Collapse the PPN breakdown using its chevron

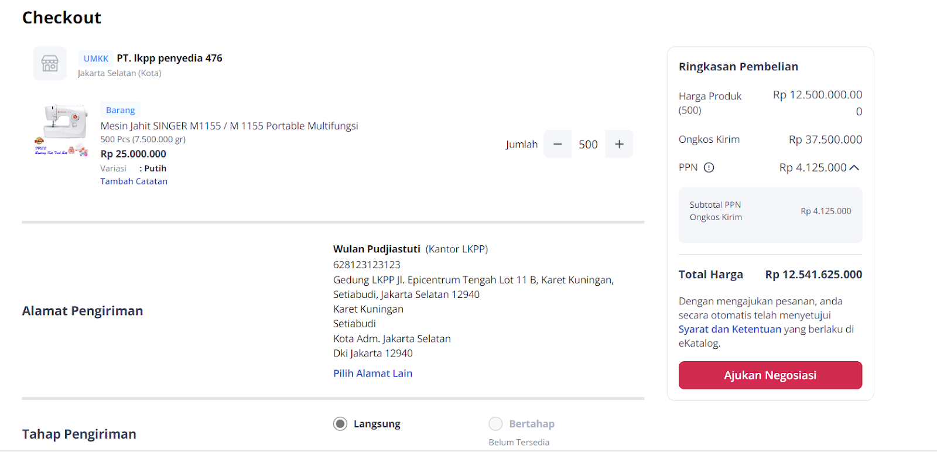[856, 167]
